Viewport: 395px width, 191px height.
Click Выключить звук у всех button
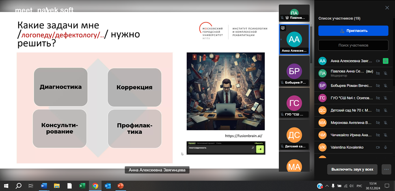352,169
